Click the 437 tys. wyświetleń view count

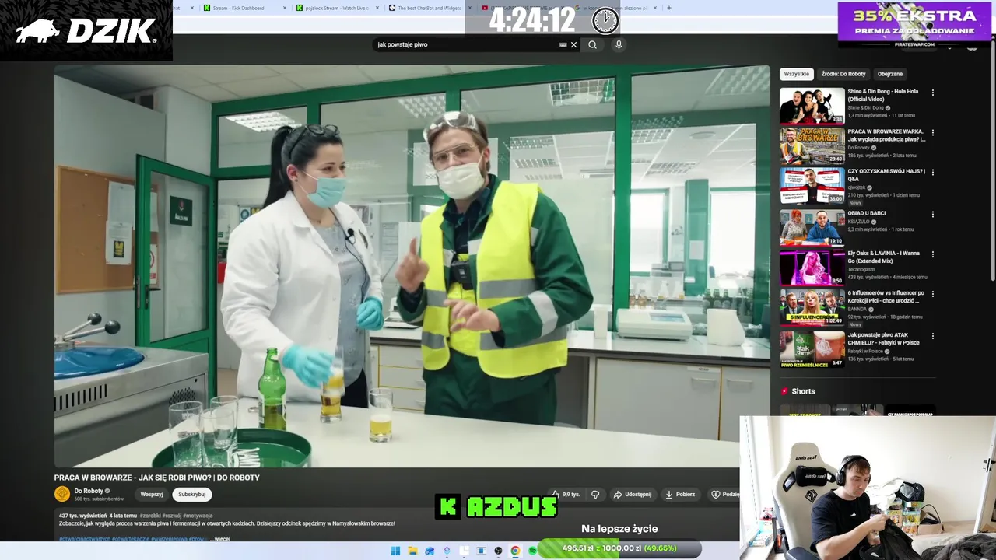coord(82,516)
